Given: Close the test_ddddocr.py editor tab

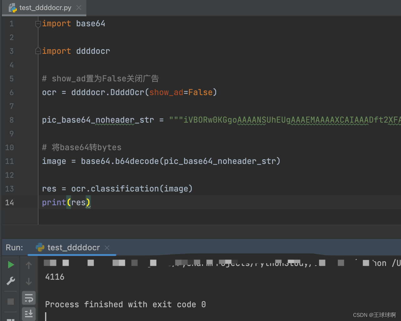Looking at the screenshot, I should (x=79, y=8).
